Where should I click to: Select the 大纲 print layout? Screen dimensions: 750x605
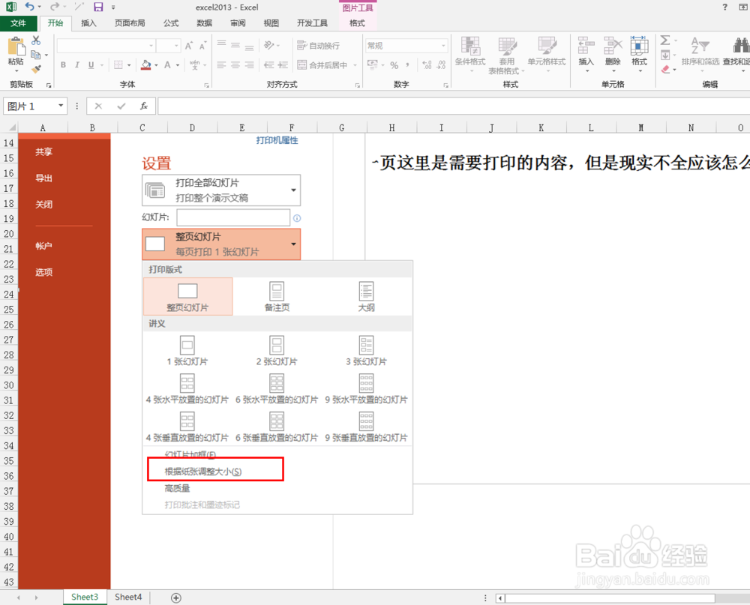point(367,297)
